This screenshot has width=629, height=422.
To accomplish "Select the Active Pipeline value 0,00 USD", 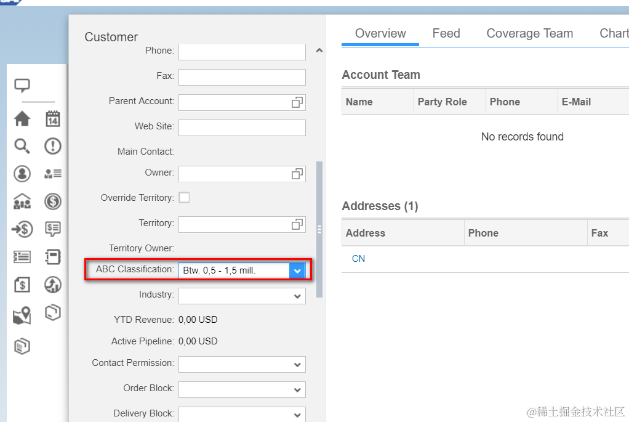I will [x=198, y=341].
